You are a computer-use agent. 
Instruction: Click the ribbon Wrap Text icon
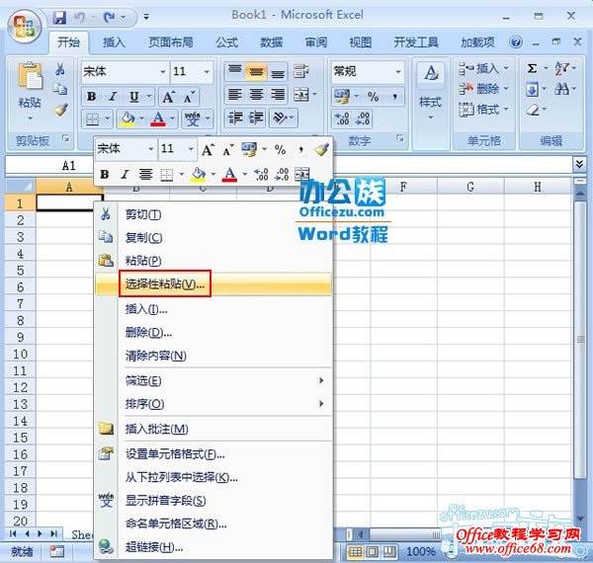click(x=301, y=71)
